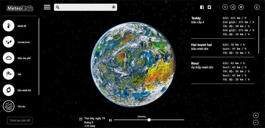Open settings gear icon

coord(241,7)
